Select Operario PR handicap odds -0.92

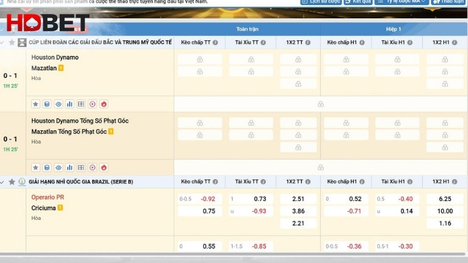pos(200,199)
